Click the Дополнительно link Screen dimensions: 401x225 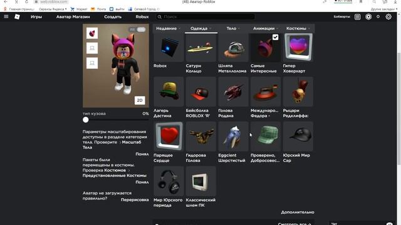298,212
